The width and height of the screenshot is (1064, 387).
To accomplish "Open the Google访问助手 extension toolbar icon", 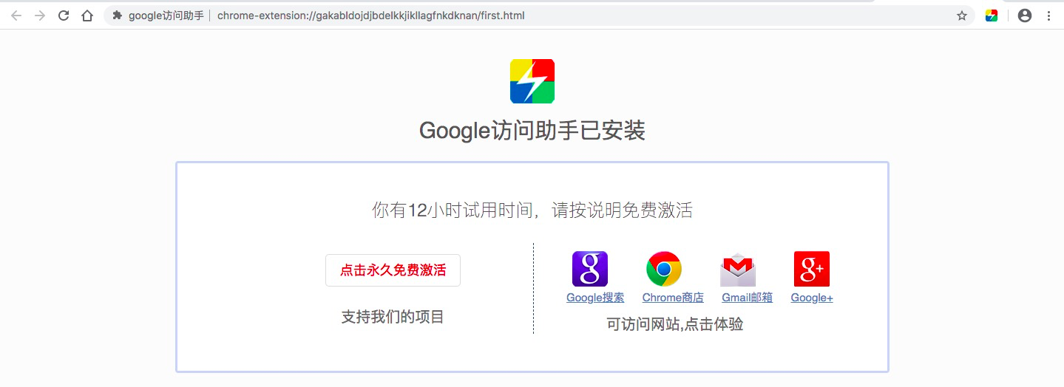I will point(992,16).
